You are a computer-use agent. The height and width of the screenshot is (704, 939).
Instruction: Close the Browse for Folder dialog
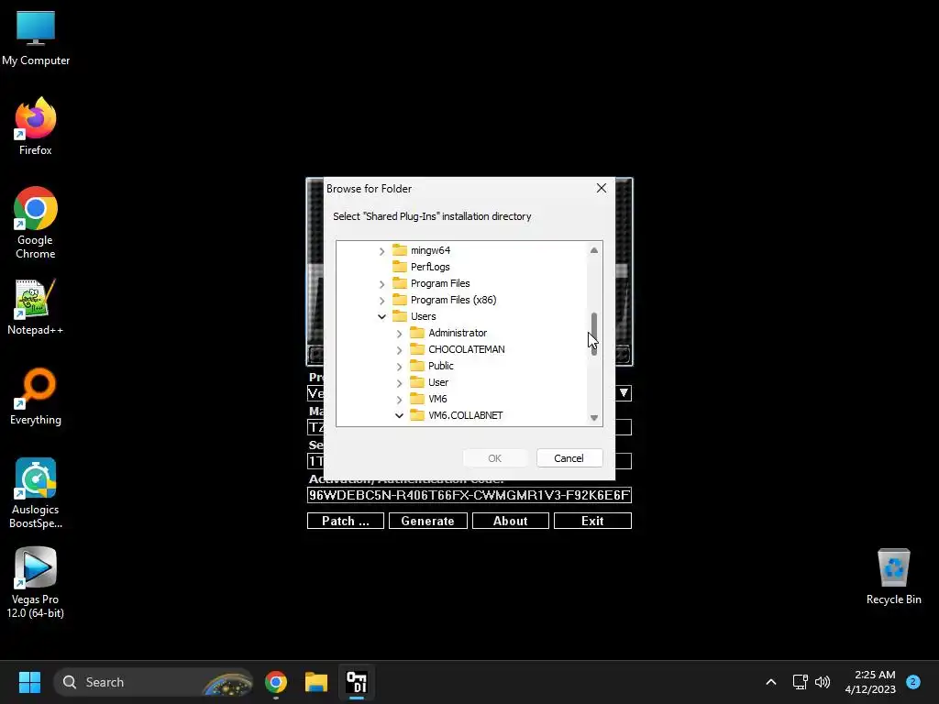602,188
